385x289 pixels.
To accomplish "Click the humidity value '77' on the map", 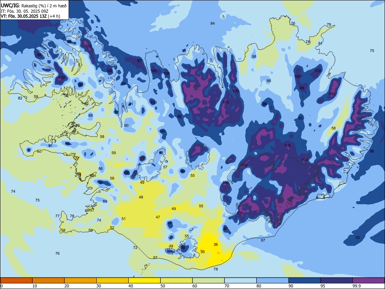I will click(x=57, y=216).
